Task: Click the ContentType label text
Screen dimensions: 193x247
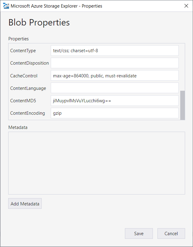Action: [23, 51]
